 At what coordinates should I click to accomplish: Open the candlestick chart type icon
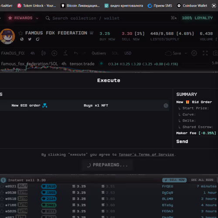pyautogui.click(x=44, y=53)
